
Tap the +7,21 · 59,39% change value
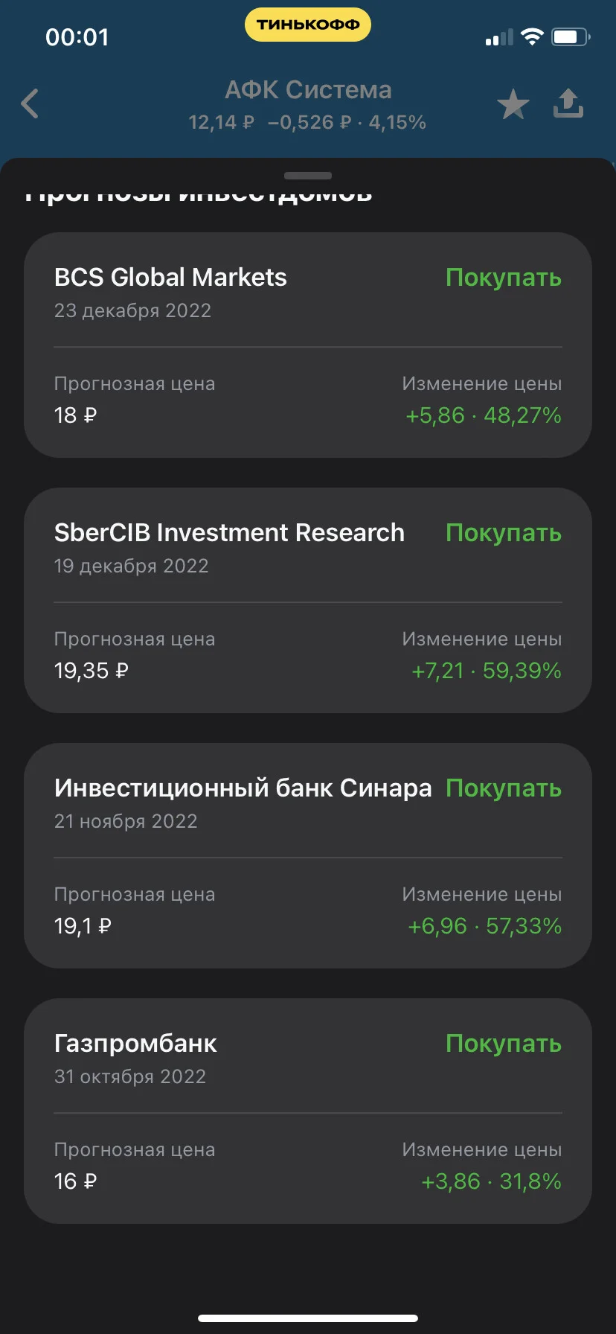point(487,671)
